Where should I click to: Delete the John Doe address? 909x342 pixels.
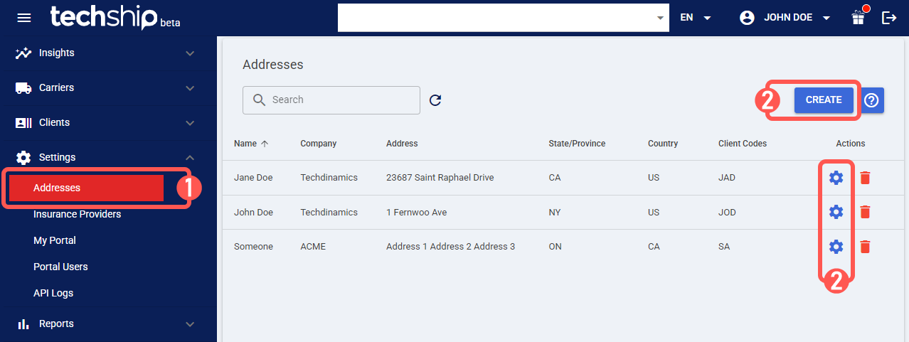(865, 212)
